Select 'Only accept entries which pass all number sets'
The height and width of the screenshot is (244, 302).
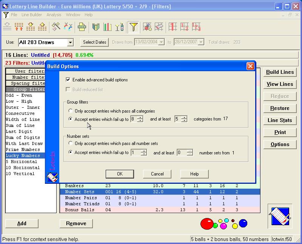(x=71, y=143)
